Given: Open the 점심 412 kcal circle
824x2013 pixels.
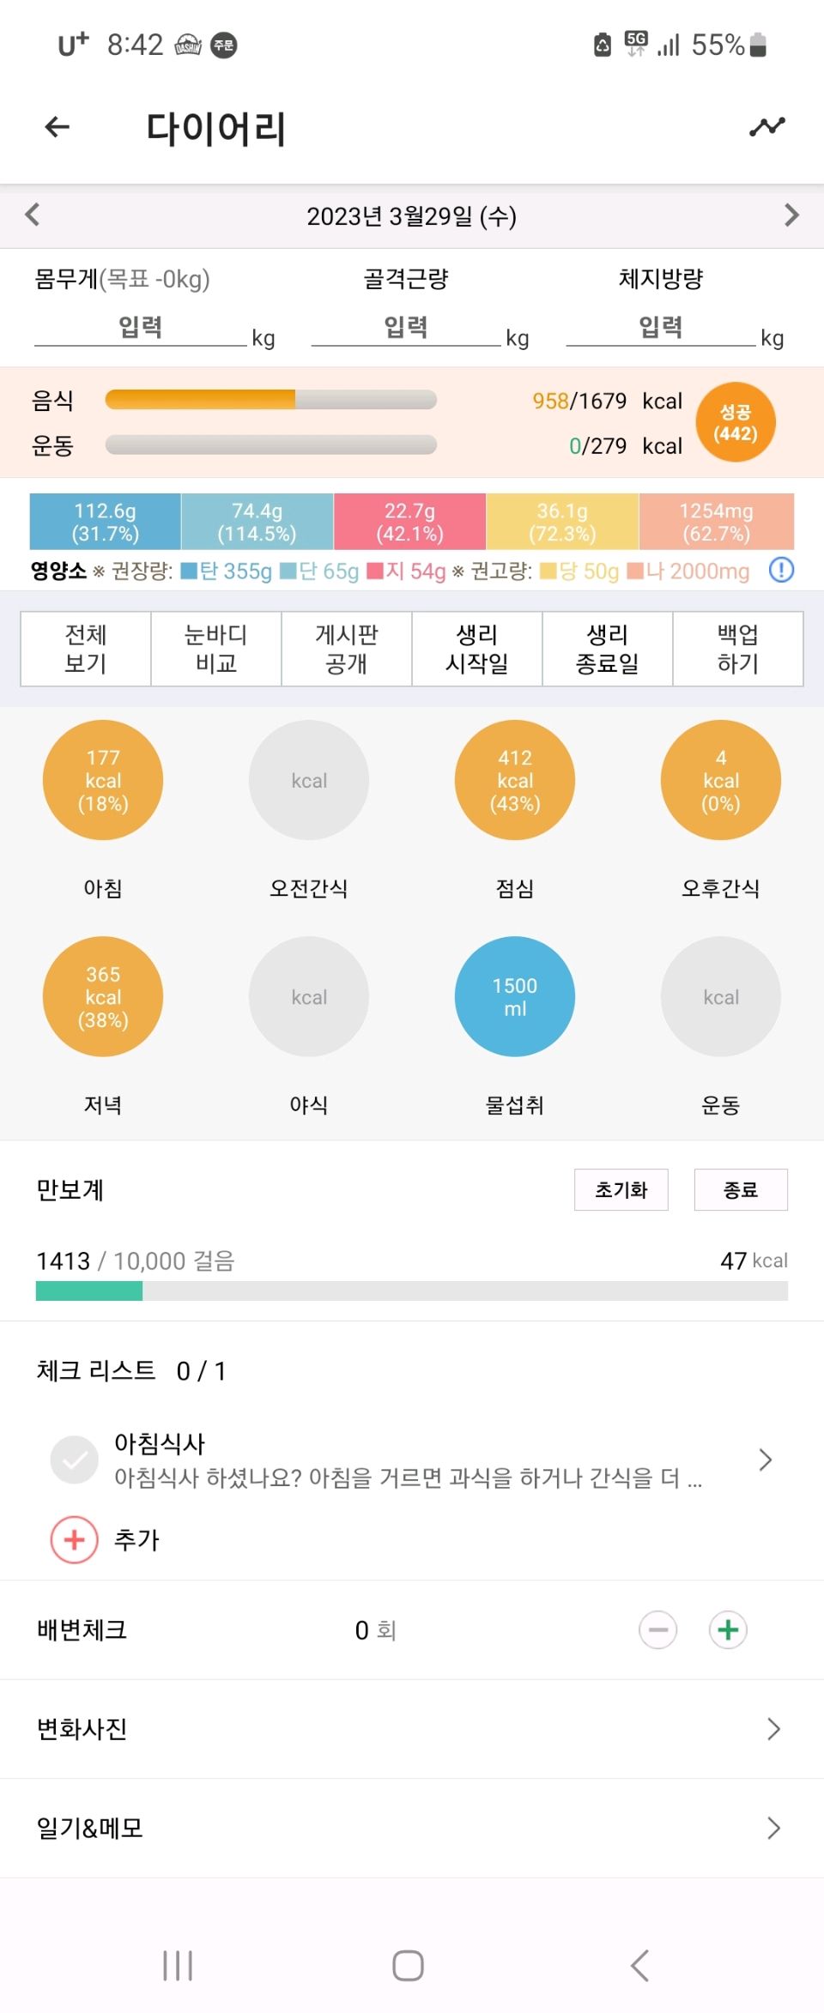Looking at the screenshot, I should (515, 780).
